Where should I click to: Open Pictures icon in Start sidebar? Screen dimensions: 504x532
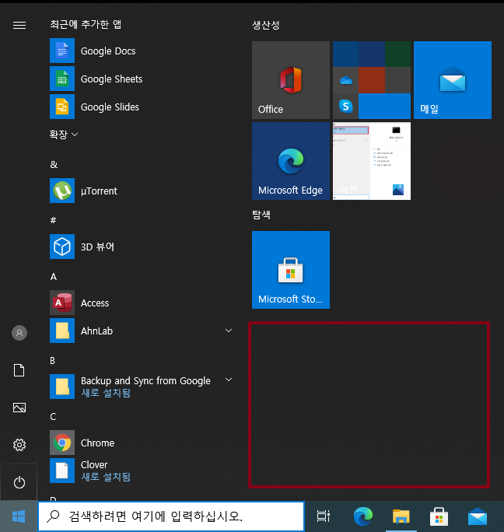(x=19, y=408)
